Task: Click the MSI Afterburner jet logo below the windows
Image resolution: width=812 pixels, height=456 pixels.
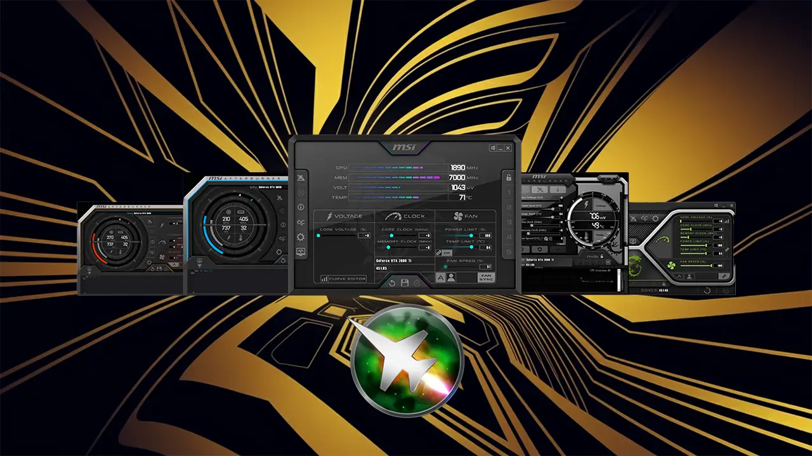Action: (x=407, y=362)
